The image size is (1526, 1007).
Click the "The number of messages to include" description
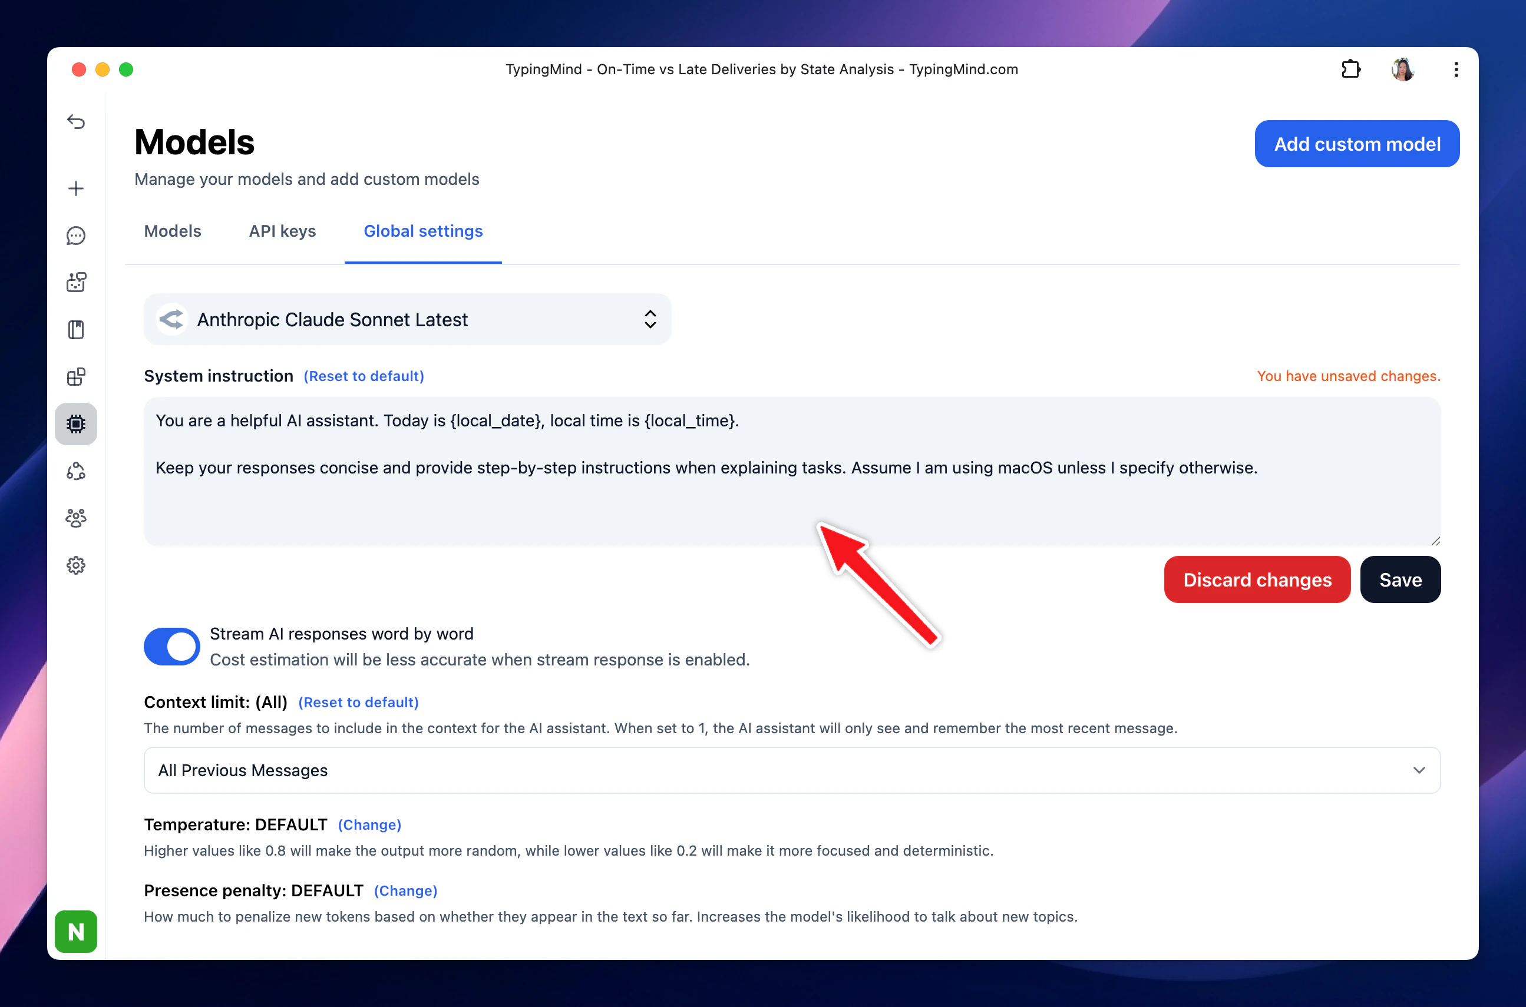pos(660,728)
